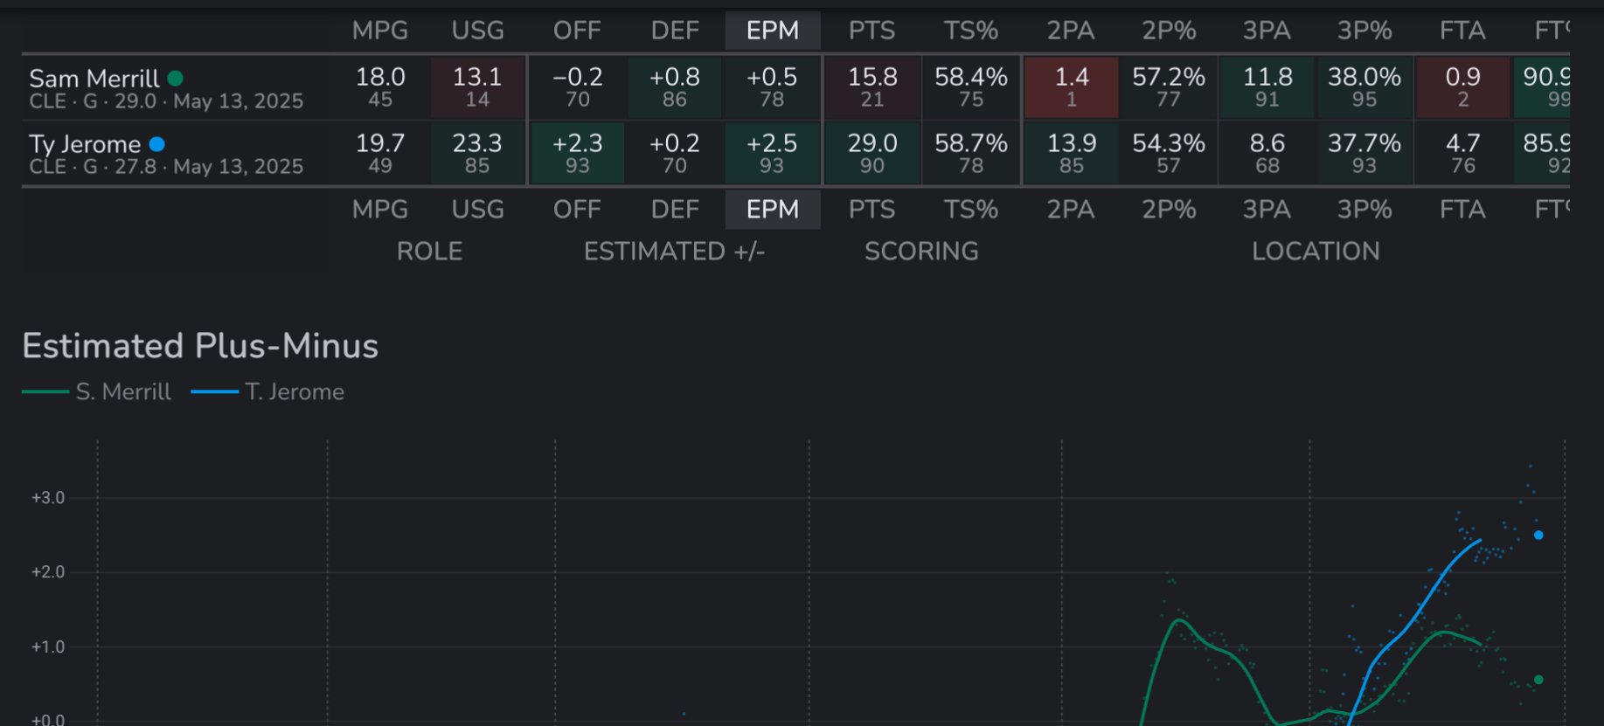Toggle the T. Jerome legend line
The height and width of the screenshot is (726, 1604).
267,392
